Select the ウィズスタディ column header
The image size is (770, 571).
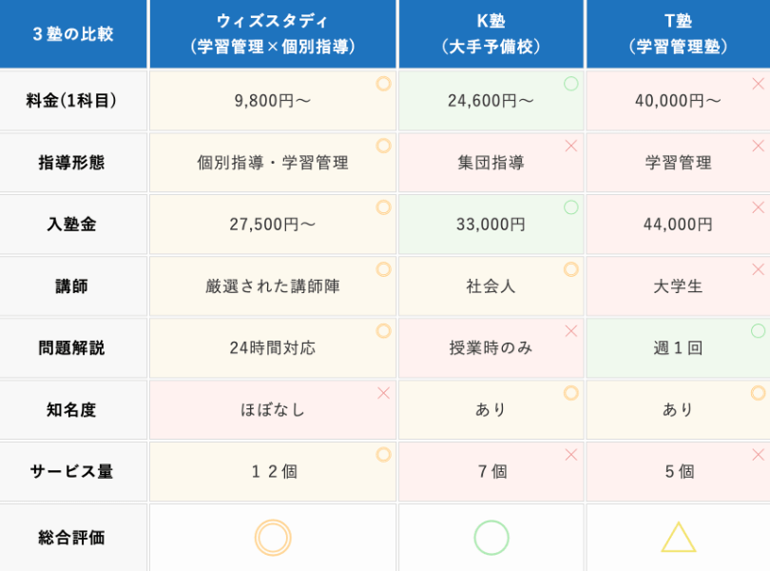[x=273, y=34]
